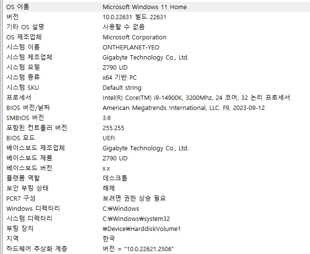Select 'Z790 UD' in '베이스보드 제품' row

coord(115,158)
